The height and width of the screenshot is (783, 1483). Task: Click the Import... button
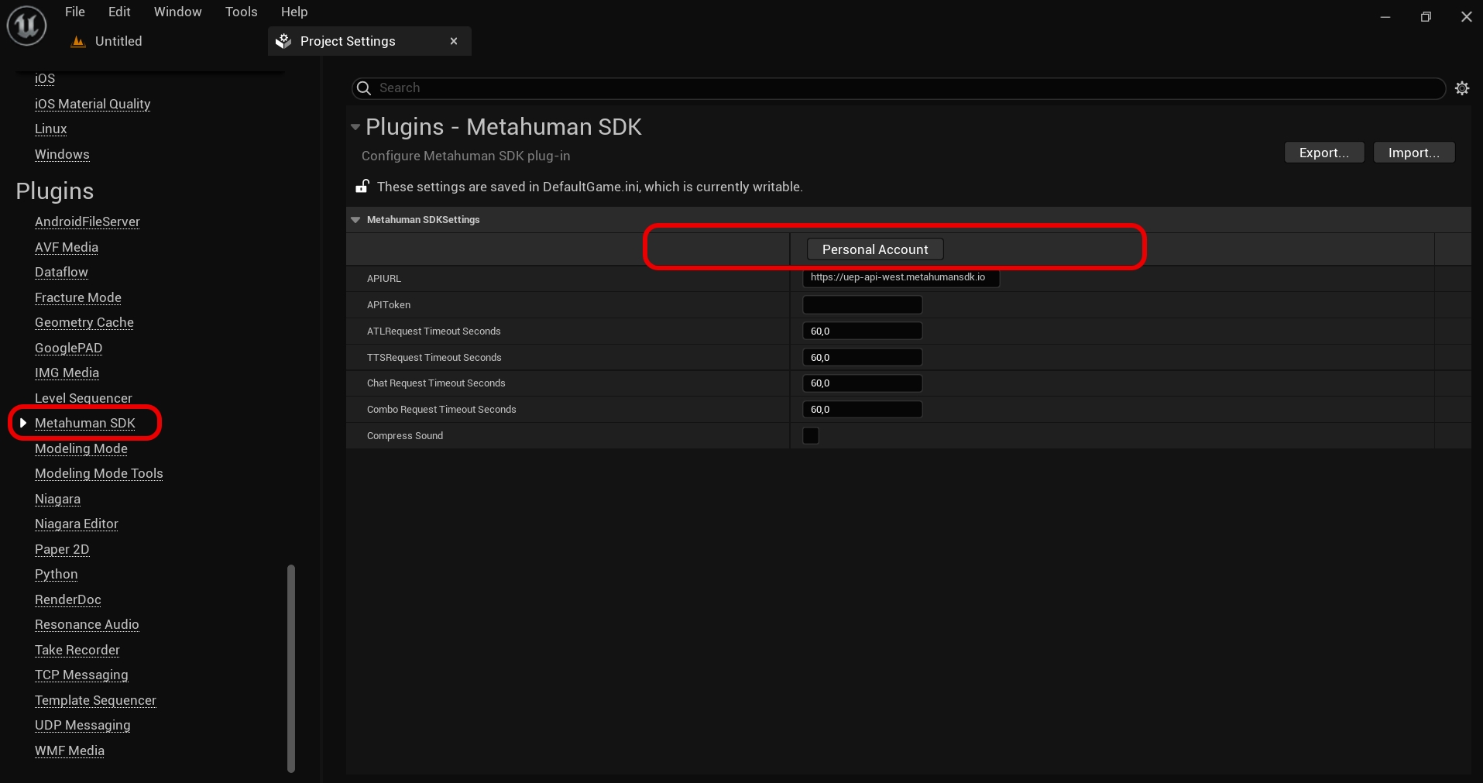coord(1413,153)
